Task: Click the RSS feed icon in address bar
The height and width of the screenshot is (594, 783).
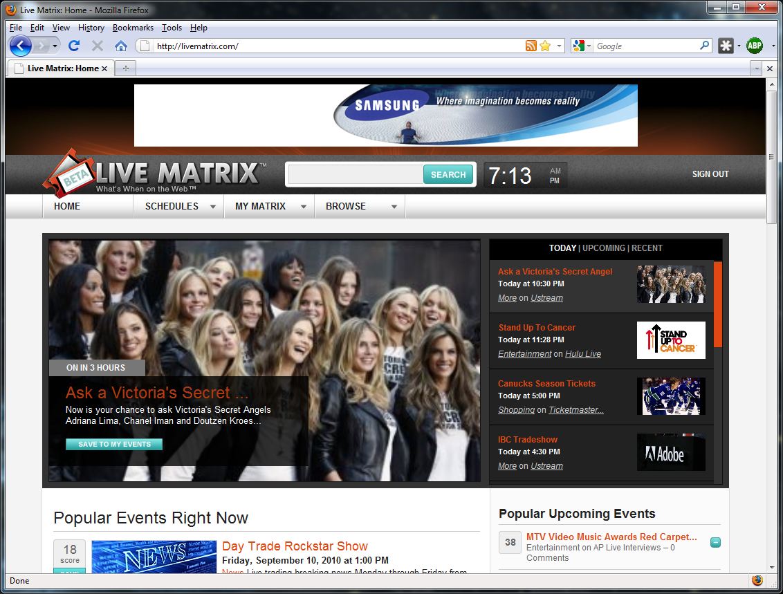Action: click(x=531, y=46)
